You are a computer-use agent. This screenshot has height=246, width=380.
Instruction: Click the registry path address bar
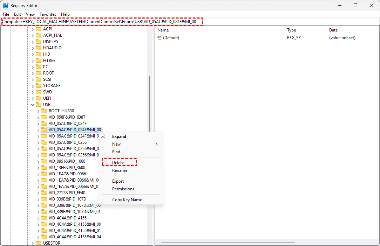pyautogui.click(x=189, y=22)
